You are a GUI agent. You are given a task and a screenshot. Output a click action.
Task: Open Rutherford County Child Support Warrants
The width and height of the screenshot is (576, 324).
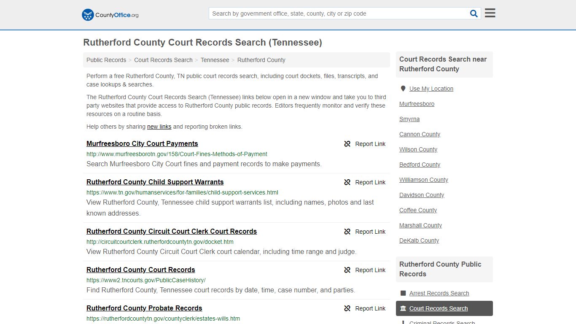click(x=155, y=182)
